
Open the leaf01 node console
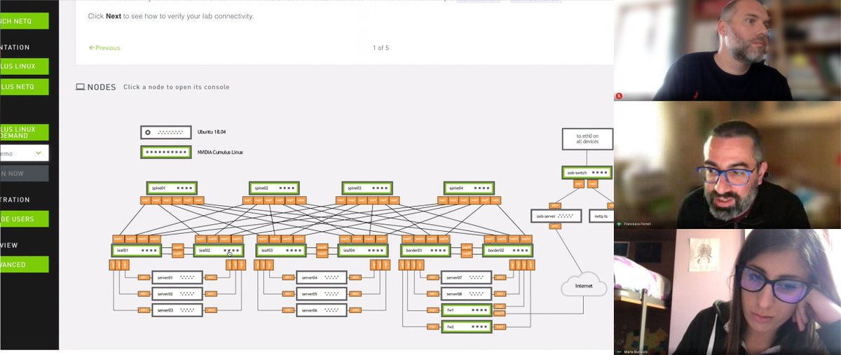click(x=137, y=250)
